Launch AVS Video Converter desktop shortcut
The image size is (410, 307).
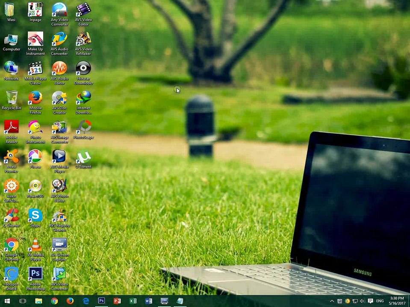click(59, 279)
